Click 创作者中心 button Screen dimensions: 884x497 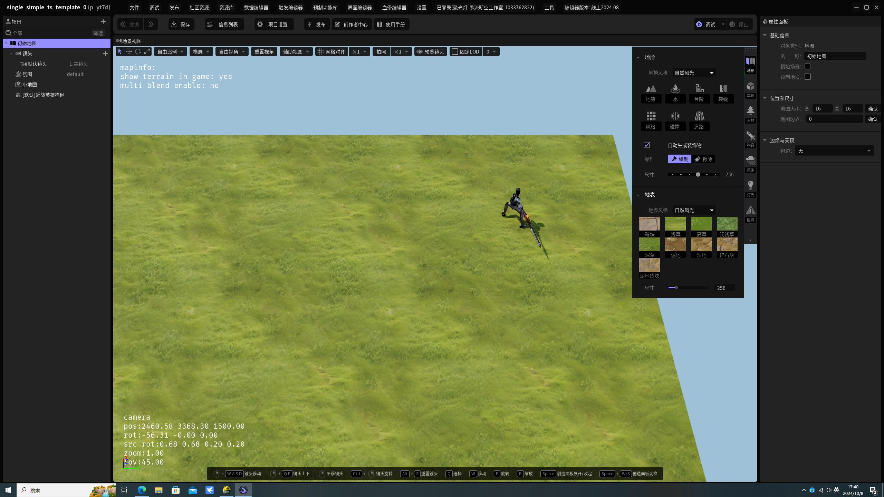point(352,24)
